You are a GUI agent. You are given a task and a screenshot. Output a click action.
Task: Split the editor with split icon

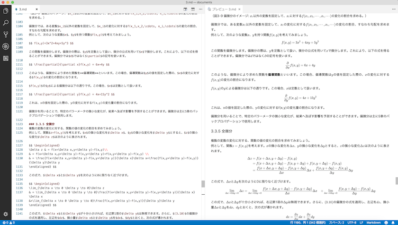[193, 9]
